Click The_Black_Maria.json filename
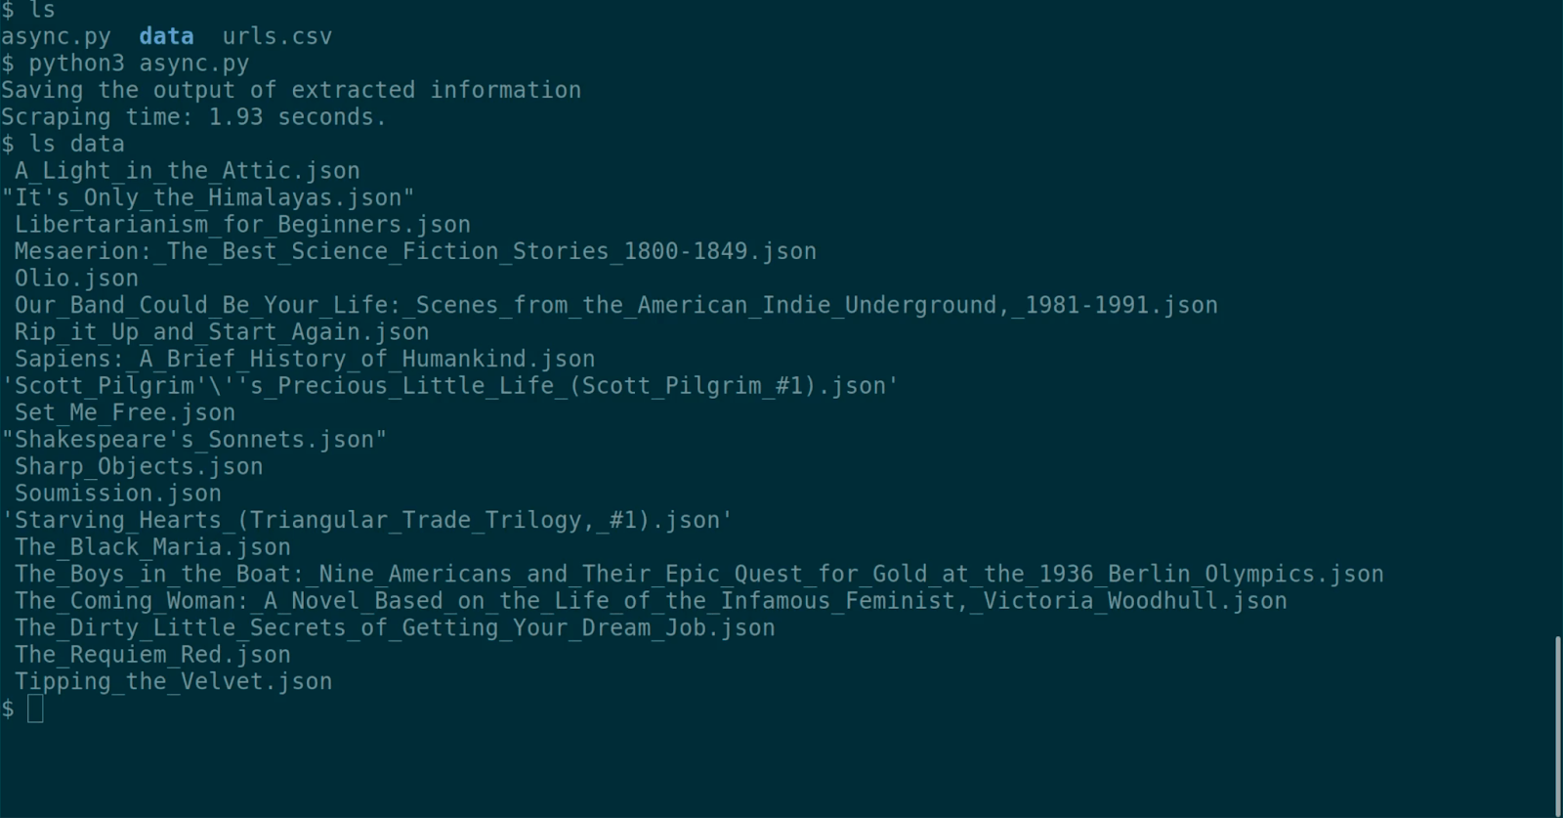This screenshot has height=818, width=1563. pos(151,547)
